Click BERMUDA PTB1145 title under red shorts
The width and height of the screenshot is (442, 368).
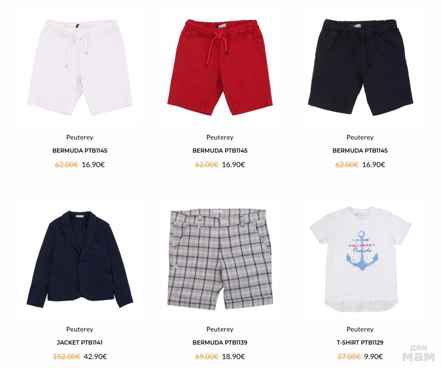click(x=220, y=151)
